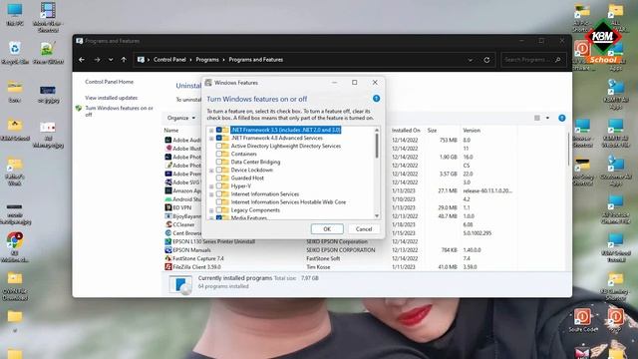
Task: Open recent locations dropdown in Explorer bar
Action: (x=111, y=60)
